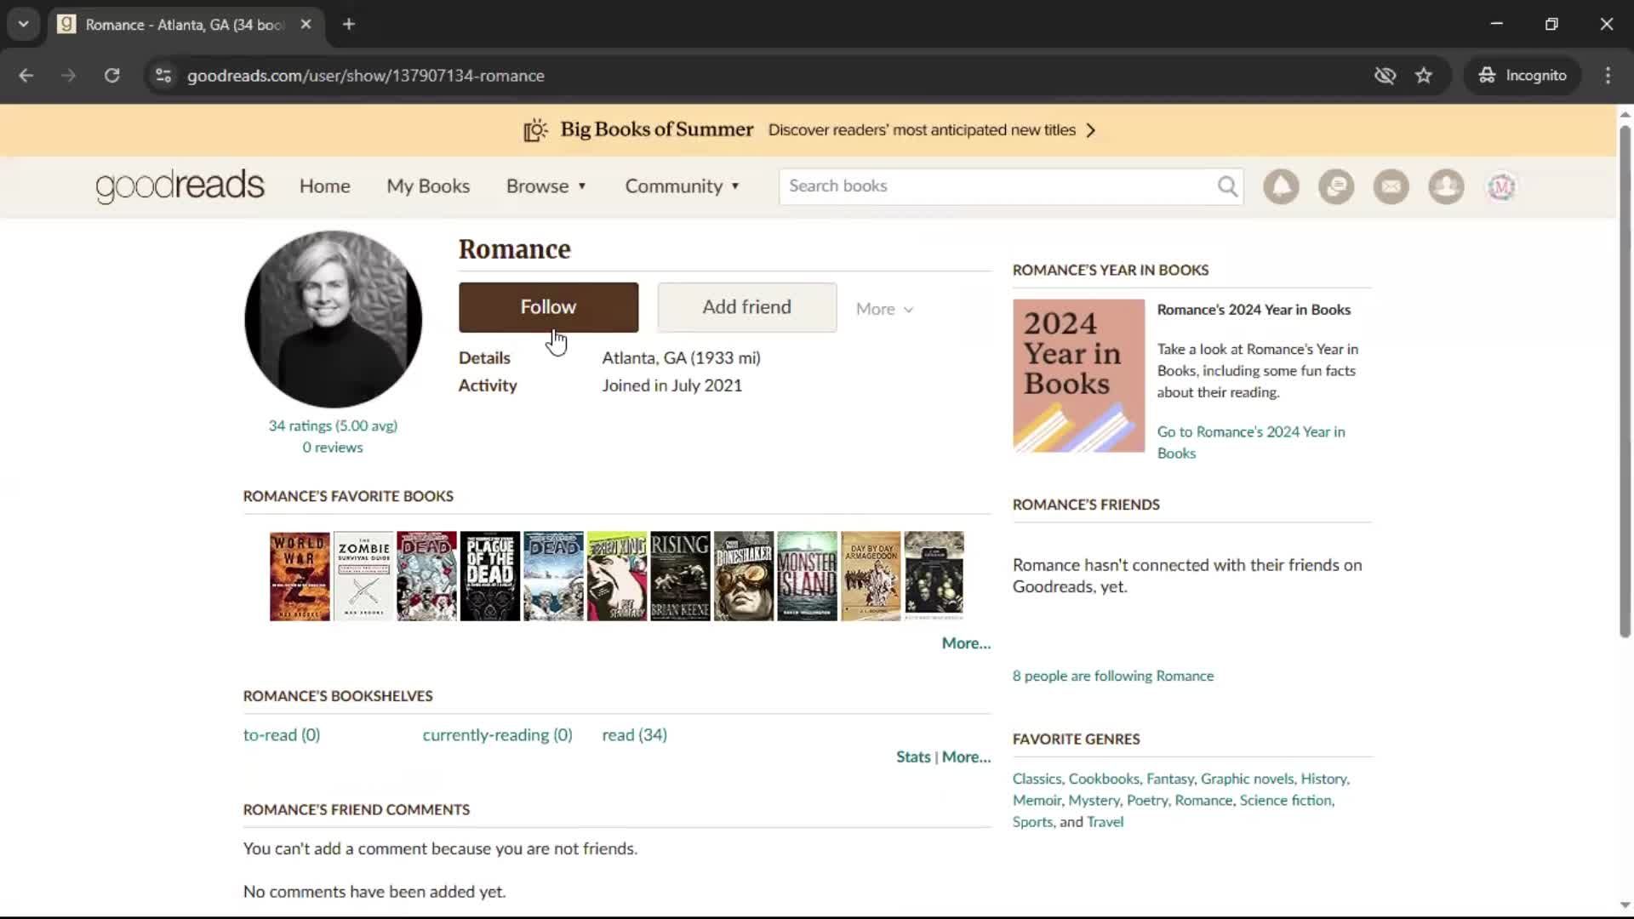The image size is (1634, 919).
Task: Open the friends icon in header
Action: pos(1446,186)
